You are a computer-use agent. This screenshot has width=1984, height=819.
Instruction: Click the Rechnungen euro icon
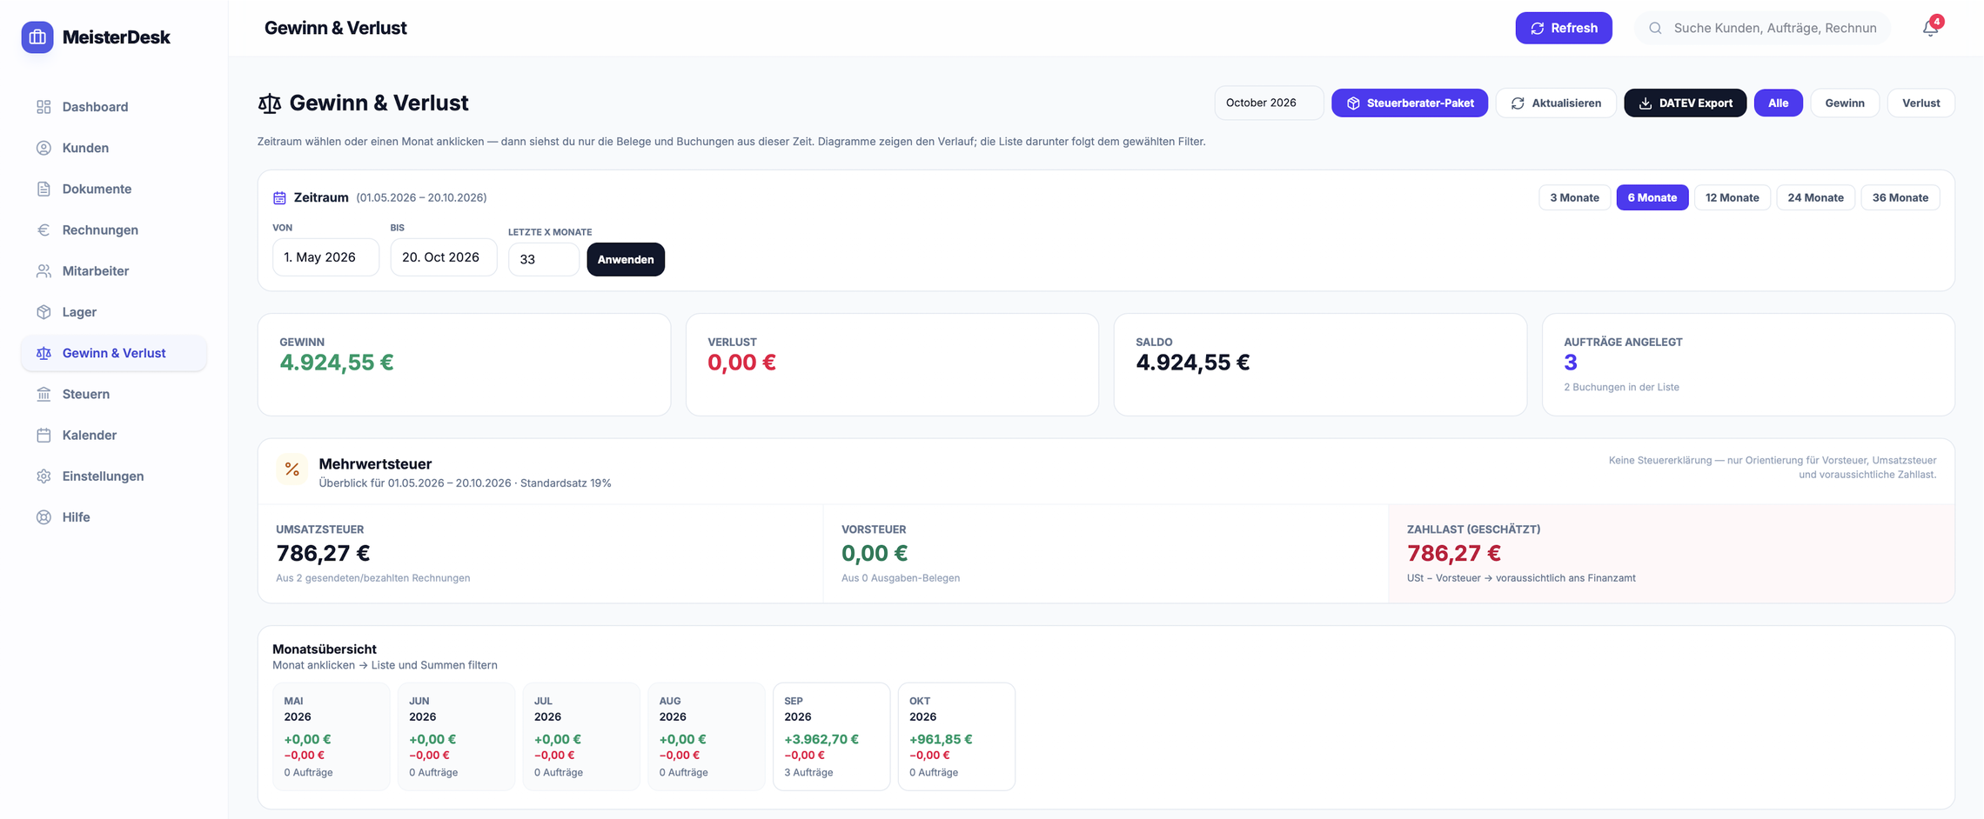point(44,230)
